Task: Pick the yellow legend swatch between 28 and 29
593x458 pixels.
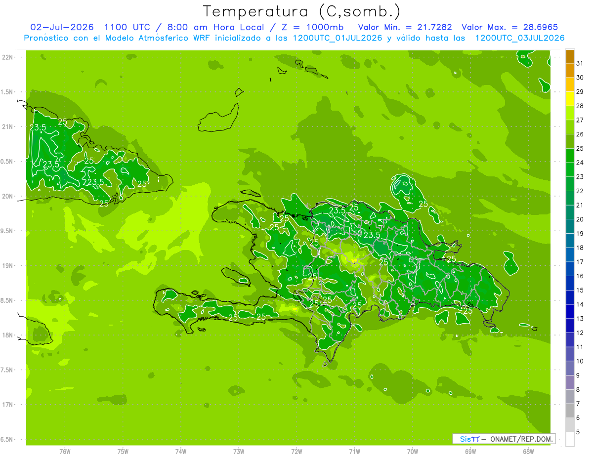Action: pos(570,99)
